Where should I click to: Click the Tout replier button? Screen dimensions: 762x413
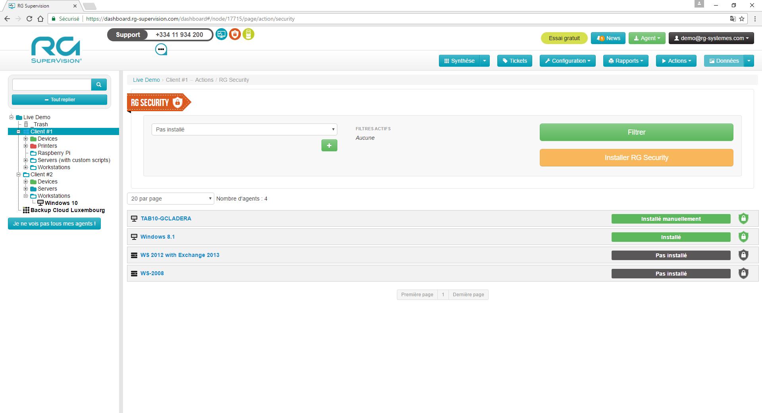click(60, 100)
